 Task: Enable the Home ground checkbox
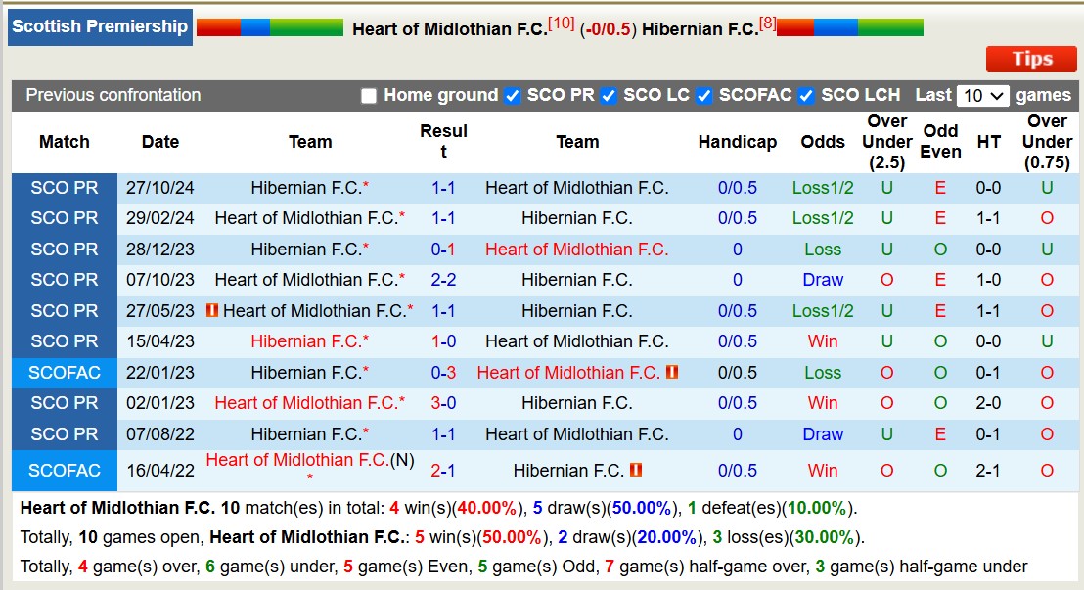click(x=369, y=96)
